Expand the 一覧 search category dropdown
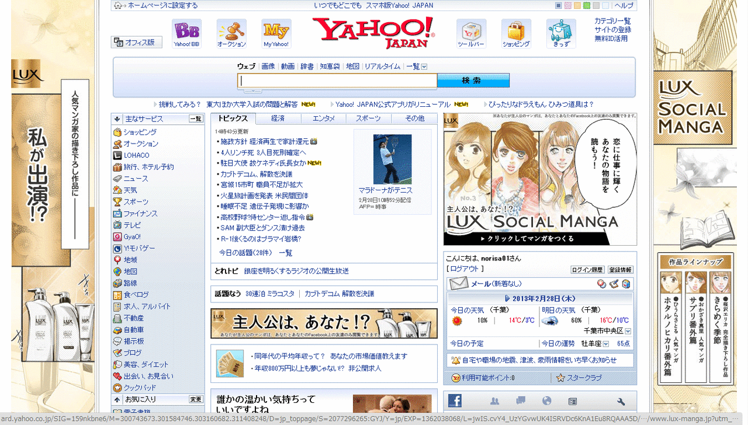Screen dimensions: 748x425 (424, 67)
